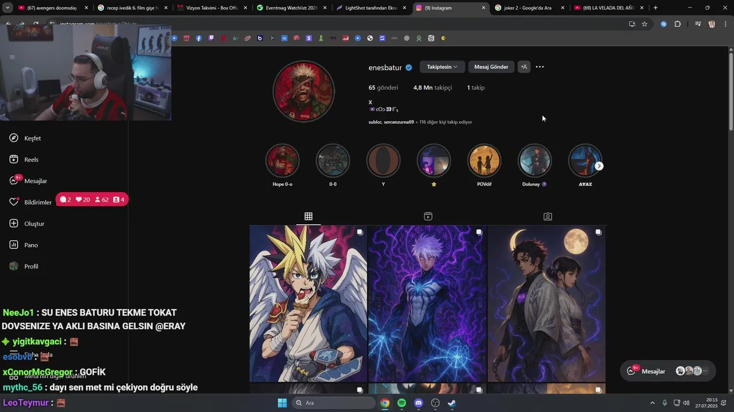Switch to Eventmag Watchlist tab
The width and height of the screenshot is (734, 412).
click(291, 8)
